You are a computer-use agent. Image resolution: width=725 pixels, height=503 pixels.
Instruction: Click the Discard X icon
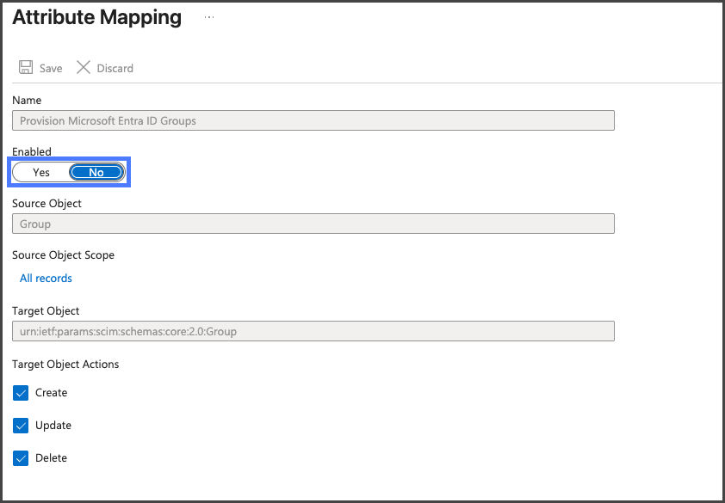click(84, 68)
